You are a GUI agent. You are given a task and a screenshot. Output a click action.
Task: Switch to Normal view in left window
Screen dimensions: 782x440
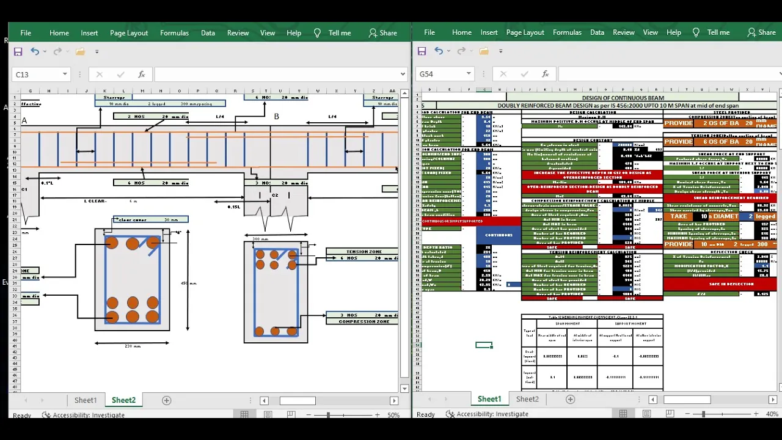244,415
